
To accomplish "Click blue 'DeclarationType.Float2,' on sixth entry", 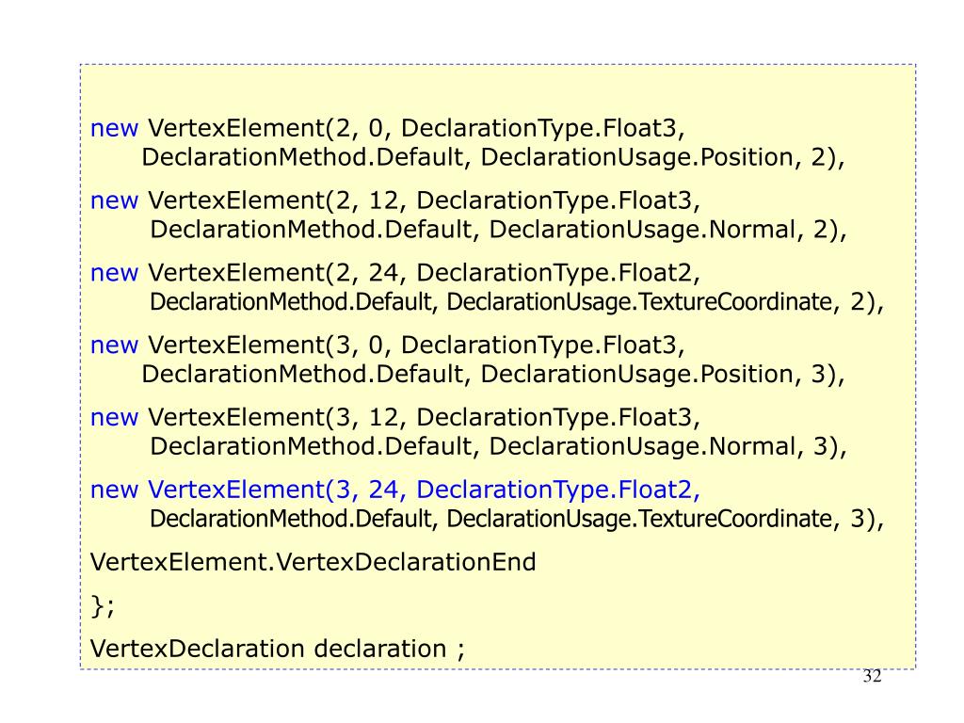I will (x=558, y=490).
